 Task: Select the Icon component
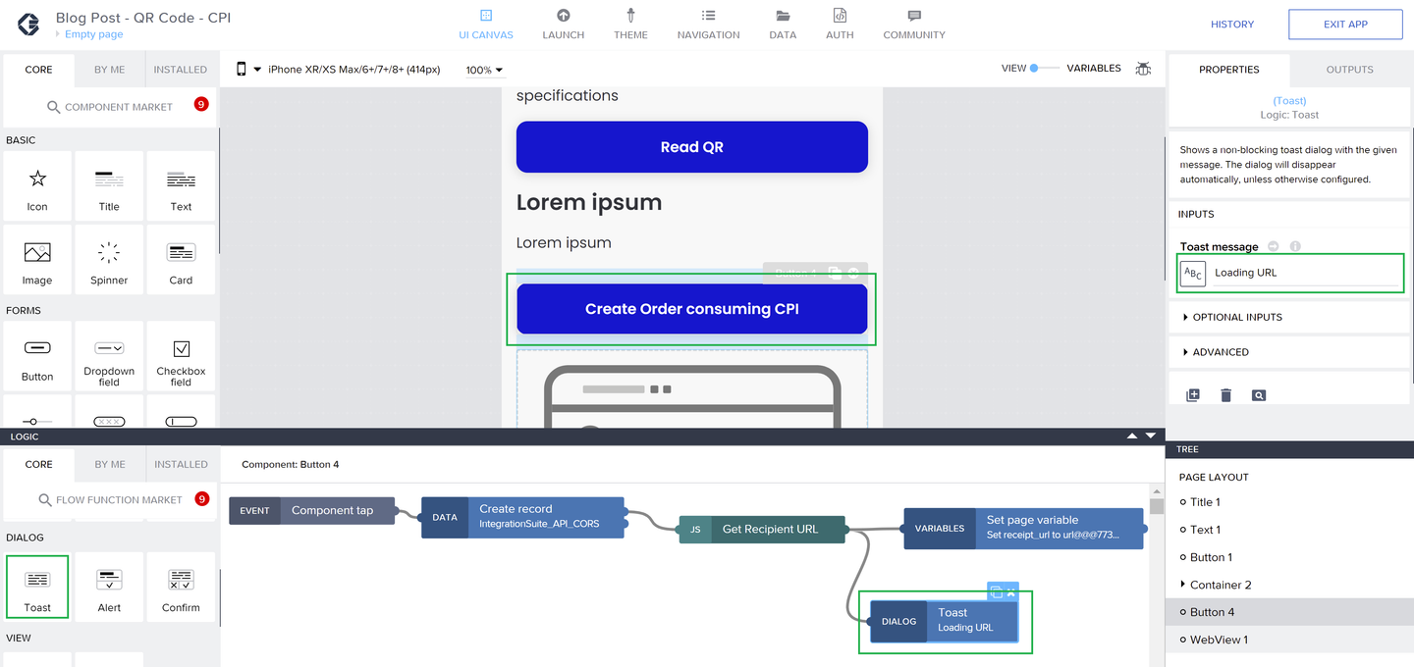pos(37,186)
